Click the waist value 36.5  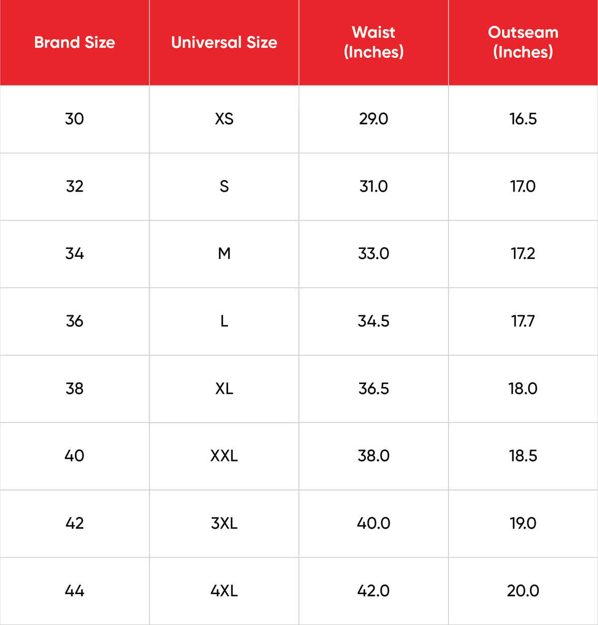(x=373, y=388)
